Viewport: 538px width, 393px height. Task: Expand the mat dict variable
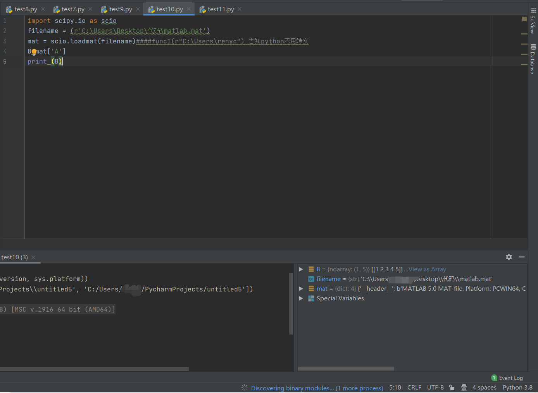pyautogui.click(x=301, y=288)
